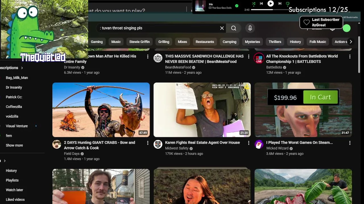Open the mountain outdoor cooking video thumbnail
Image resolution: width=364 pixels, height=204 pixels.
[x=303, y=186]
